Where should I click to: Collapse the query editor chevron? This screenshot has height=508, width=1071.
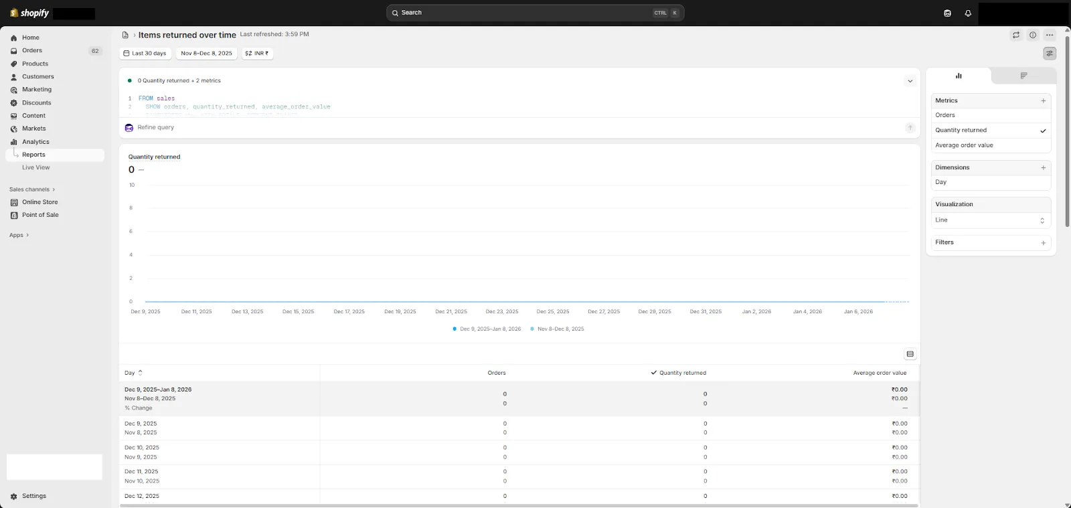click(x=910, y=81)
